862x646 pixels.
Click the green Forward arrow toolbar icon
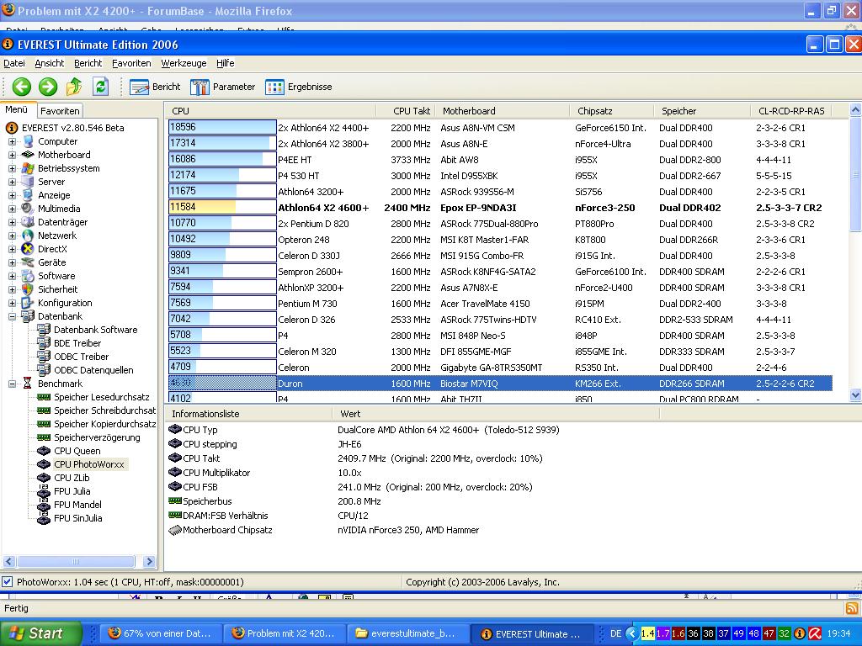[48, 87]
